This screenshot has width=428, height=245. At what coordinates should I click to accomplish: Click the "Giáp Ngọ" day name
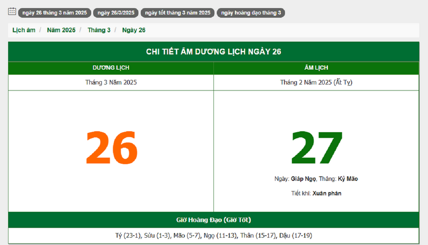coord(303,179)
